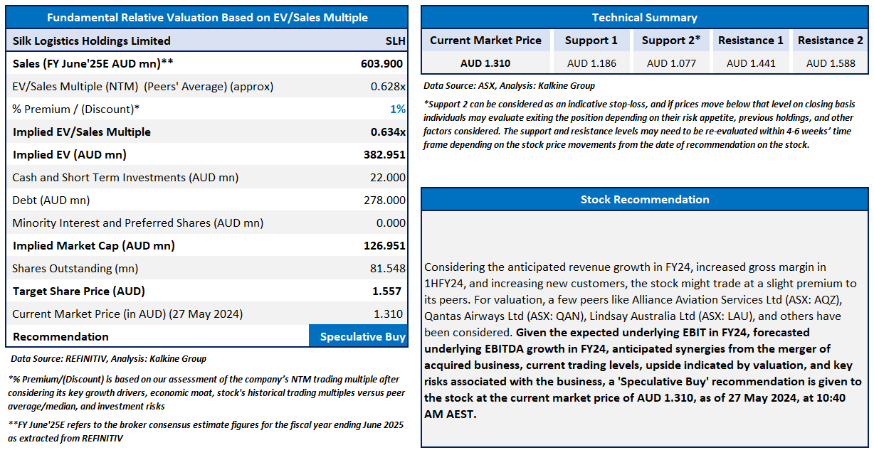Select the 'AUD 1.588' resistance cell
This screenshot has height=455, width=874.
coord(830,63)
